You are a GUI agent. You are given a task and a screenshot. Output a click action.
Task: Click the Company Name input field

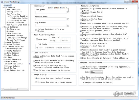[51, 19]
